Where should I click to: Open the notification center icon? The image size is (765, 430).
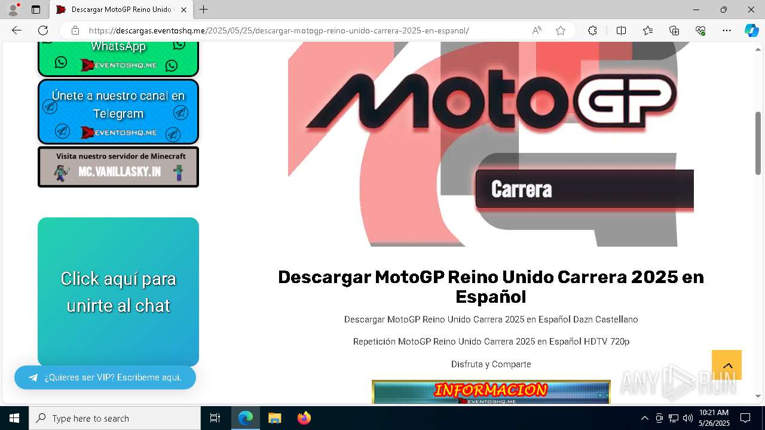click(745, 418)
